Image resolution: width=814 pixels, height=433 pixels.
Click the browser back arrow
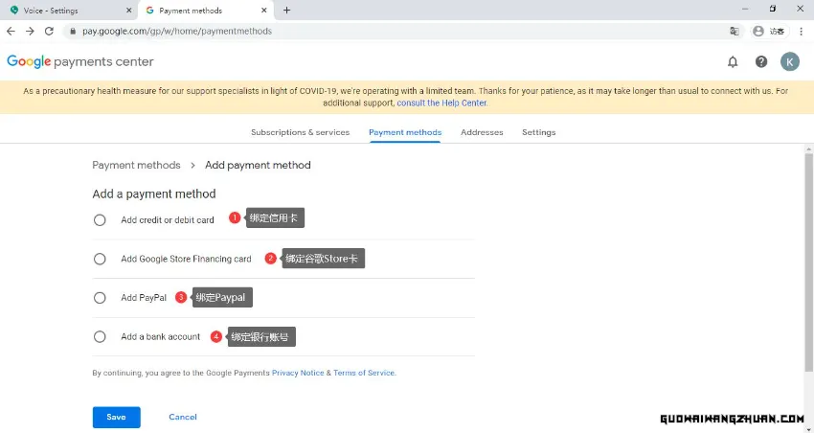point(11,32)
